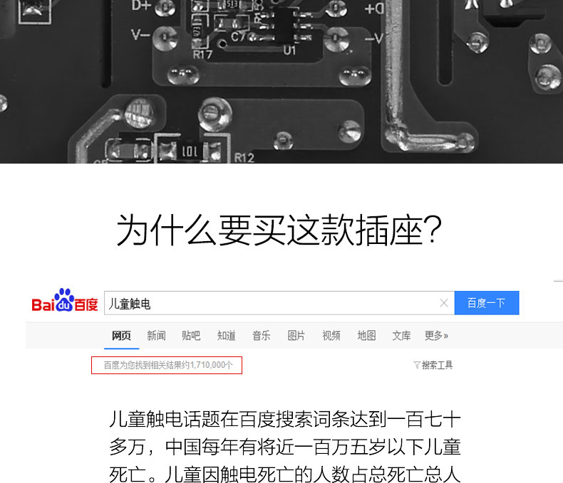Clear search text with the X icon
This screenshot has width=563, height=483.
click(x=444, y=303)
